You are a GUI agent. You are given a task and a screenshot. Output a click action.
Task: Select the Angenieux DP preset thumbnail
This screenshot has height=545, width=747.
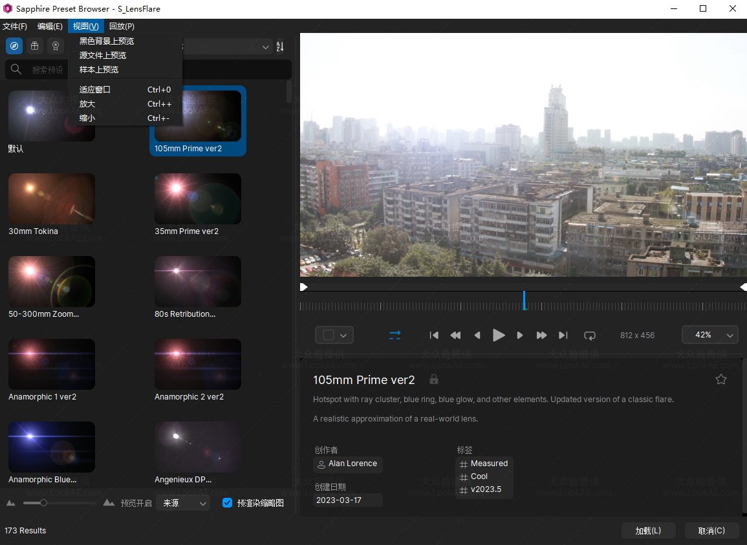point(198,447)
